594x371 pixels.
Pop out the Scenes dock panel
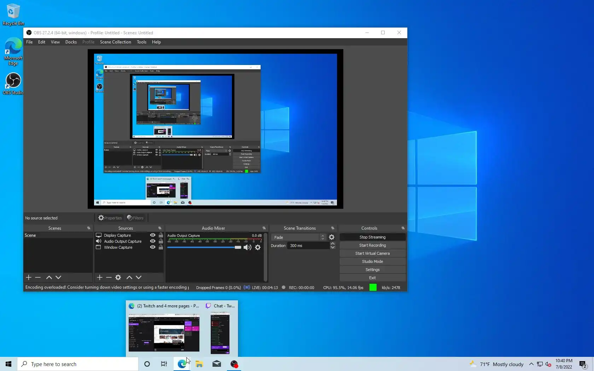pos(89,228)
